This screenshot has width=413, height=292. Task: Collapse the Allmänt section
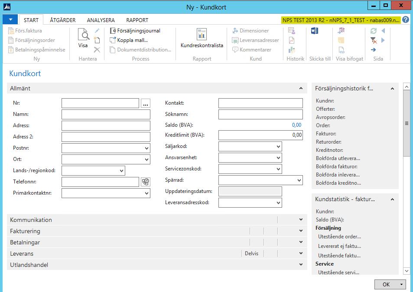[301, 88]
